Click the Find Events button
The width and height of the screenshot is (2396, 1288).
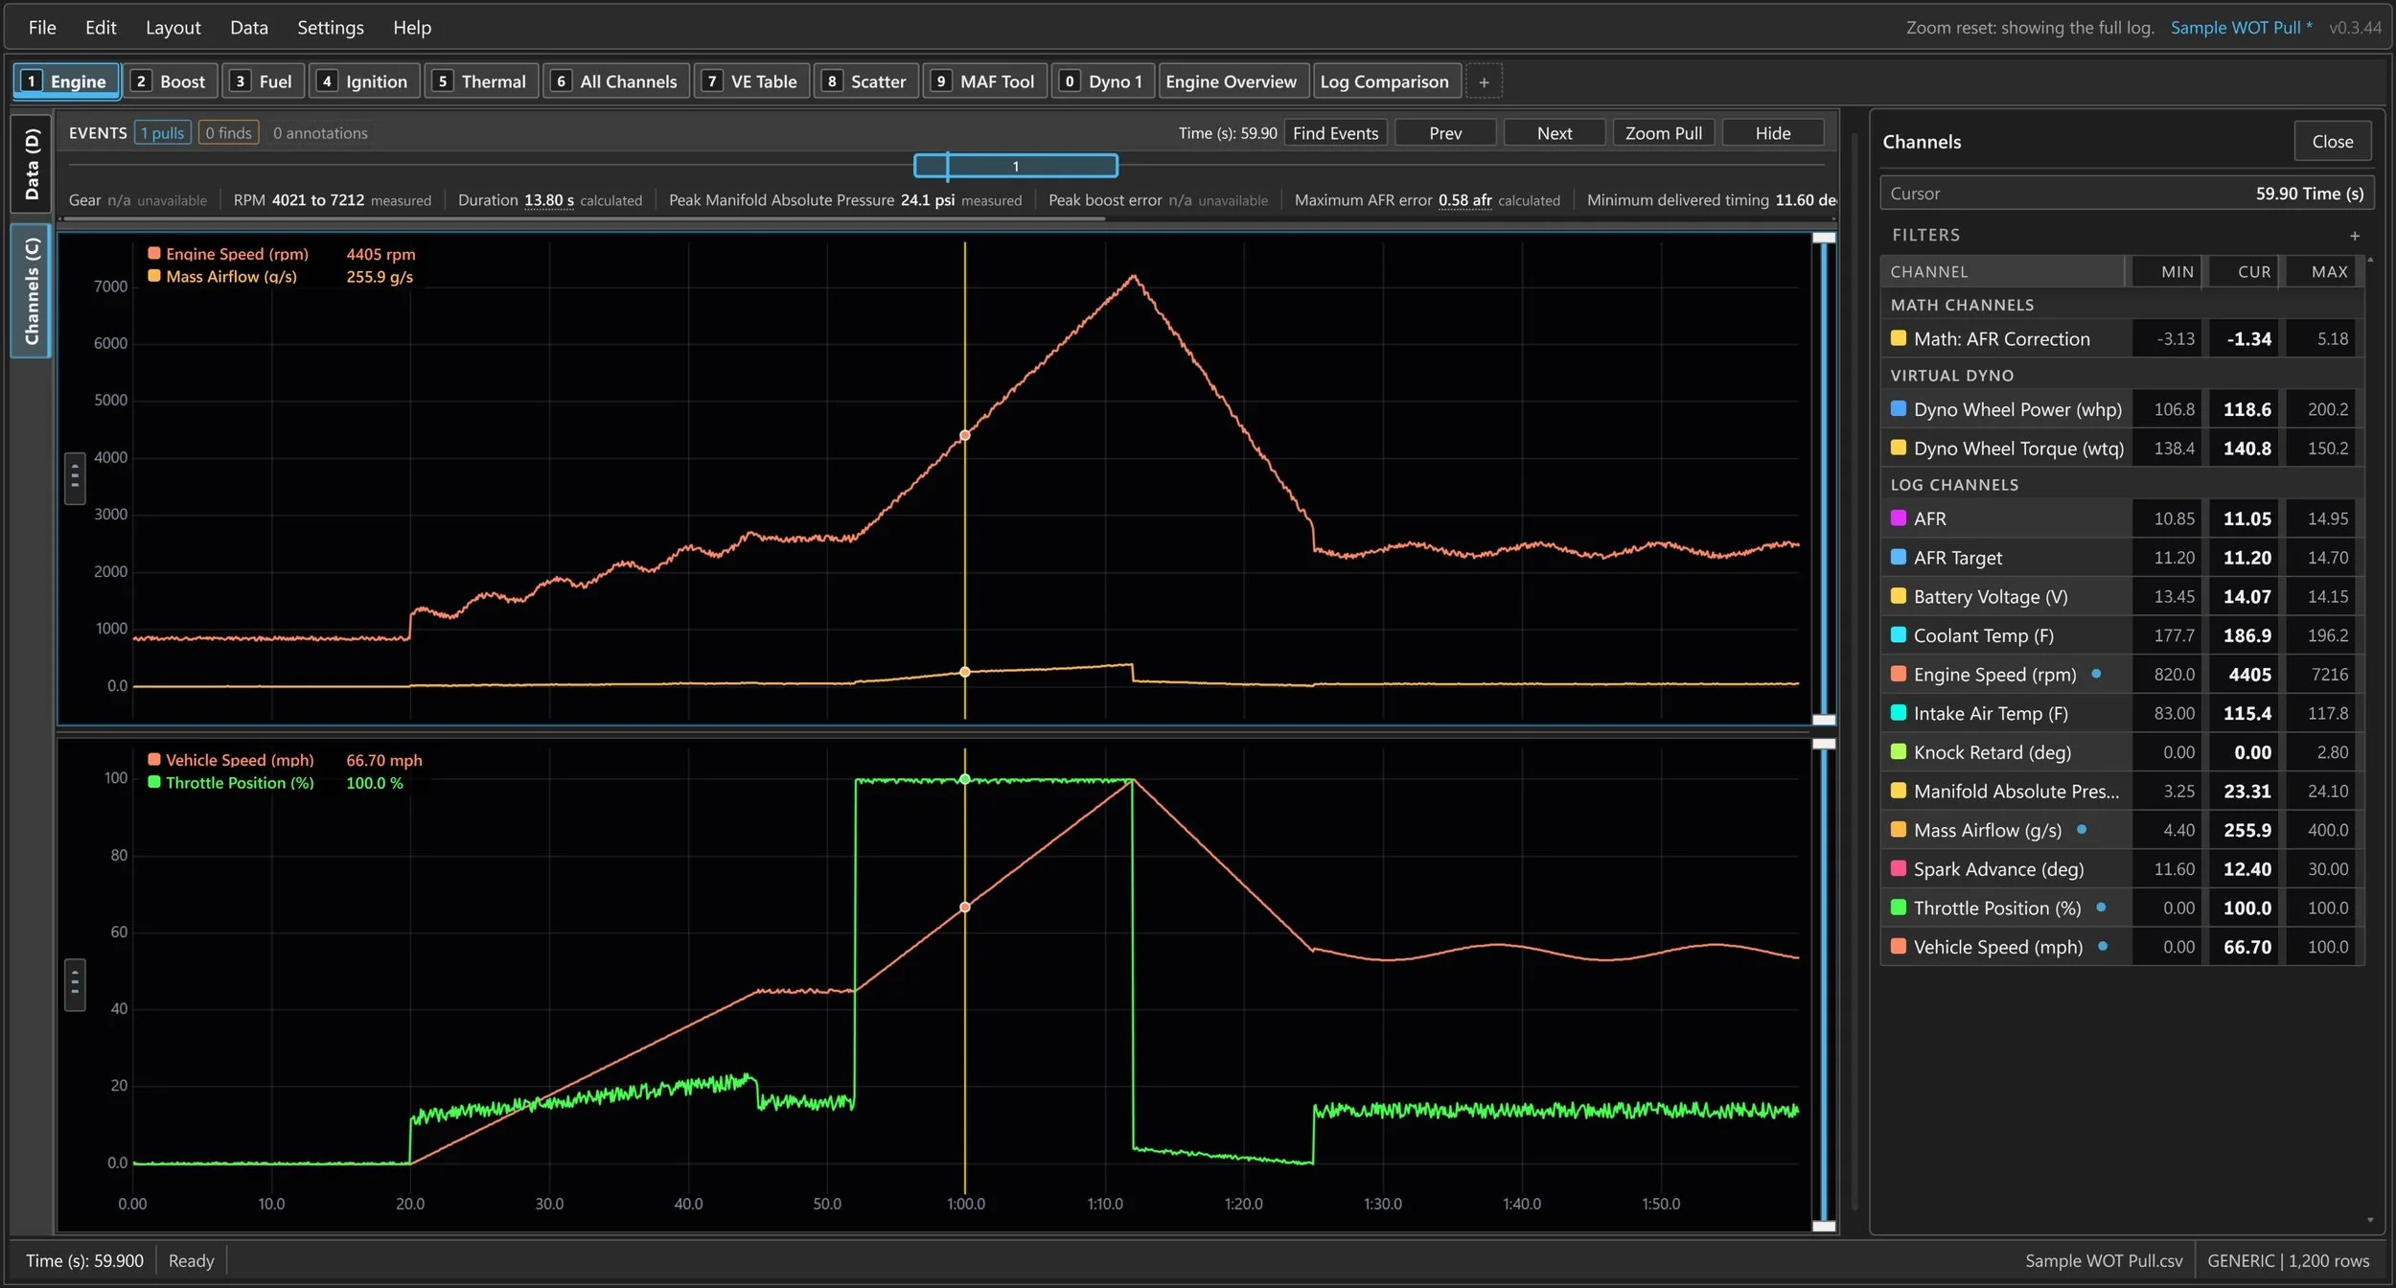(1335, 132)
